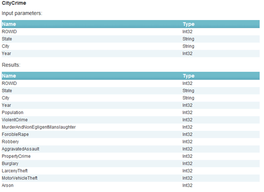Screen dimensions: 264x192
Task: Select ROWID in the Results table
Action: pos(10,83)
